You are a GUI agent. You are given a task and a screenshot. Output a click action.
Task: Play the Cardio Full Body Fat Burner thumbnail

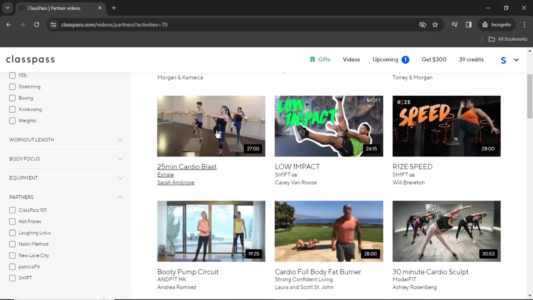(329, 231)
